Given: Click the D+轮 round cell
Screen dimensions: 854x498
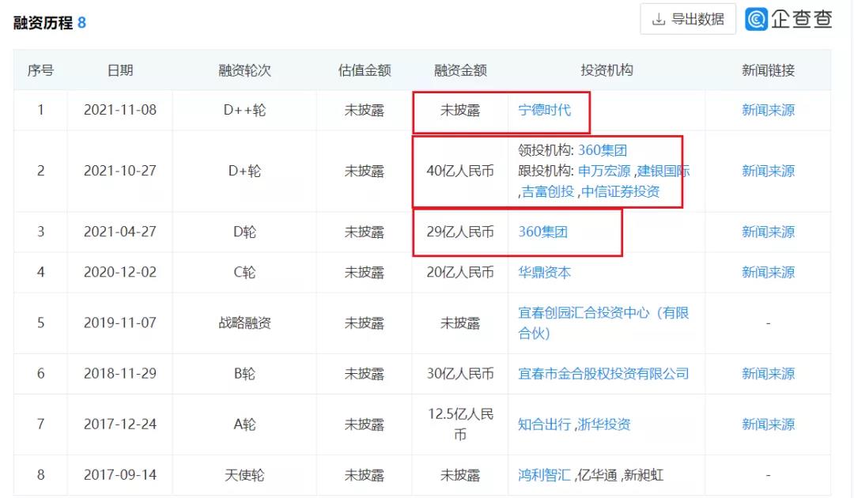Looking at the screenshot, I should (x=244, y=171).
